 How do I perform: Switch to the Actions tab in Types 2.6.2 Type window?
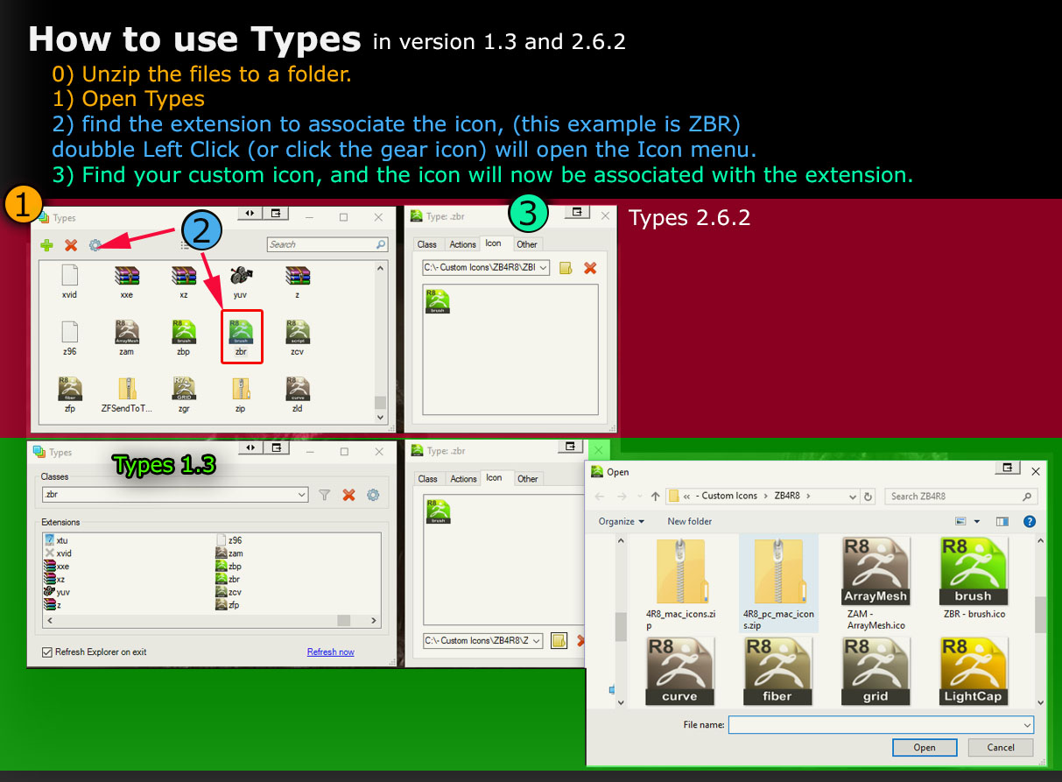462,244
